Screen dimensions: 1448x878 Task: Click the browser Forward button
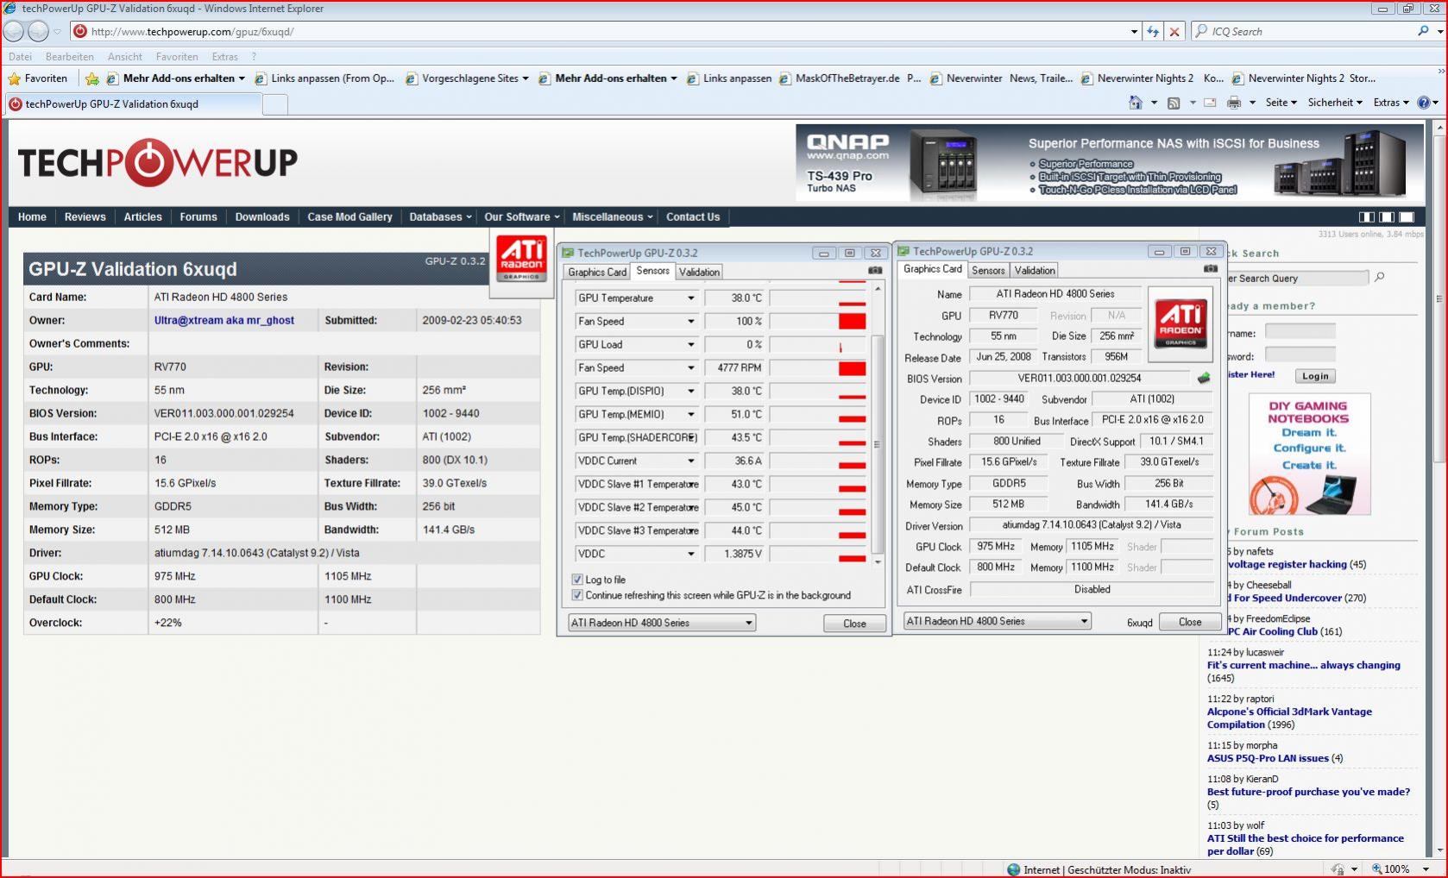(x=39, y=31)
